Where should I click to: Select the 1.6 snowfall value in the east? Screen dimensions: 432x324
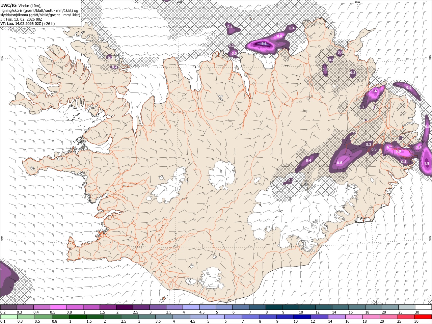tap(374, 91)
